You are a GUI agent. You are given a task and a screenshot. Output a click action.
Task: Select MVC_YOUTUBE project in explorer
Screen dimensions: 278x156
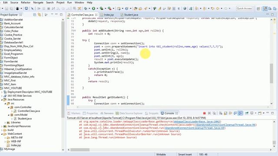[x=13, y=88]
